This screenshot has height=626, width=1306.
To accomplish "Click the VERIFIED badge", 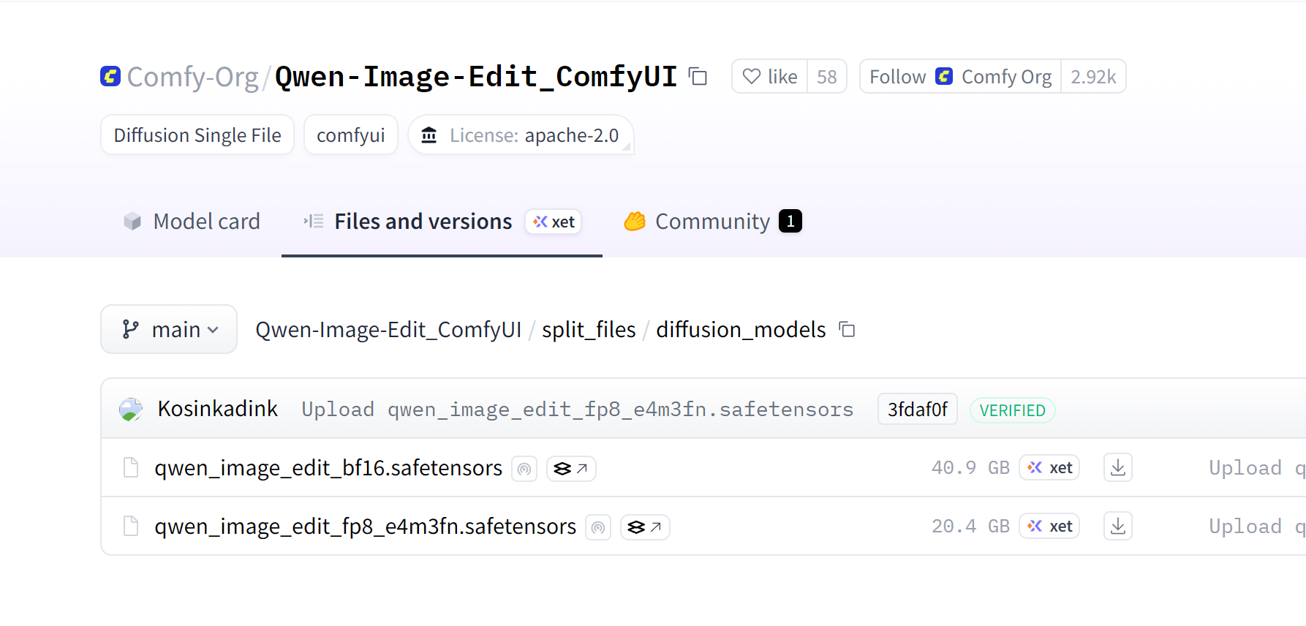I will pyautogui.click(x=1013, y=410).
